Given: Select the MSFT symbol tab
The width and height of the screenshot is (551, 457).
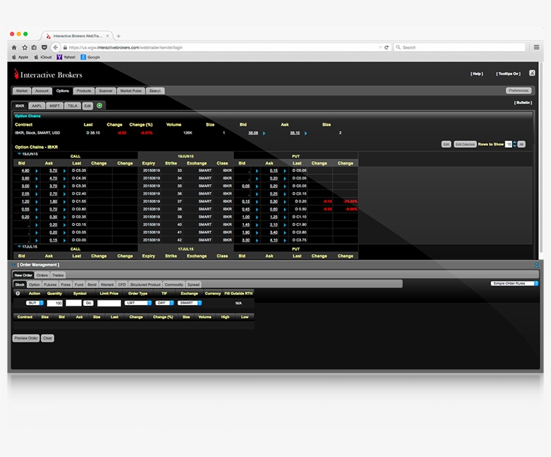Looking at the screenshot, I should coord(54,106).
